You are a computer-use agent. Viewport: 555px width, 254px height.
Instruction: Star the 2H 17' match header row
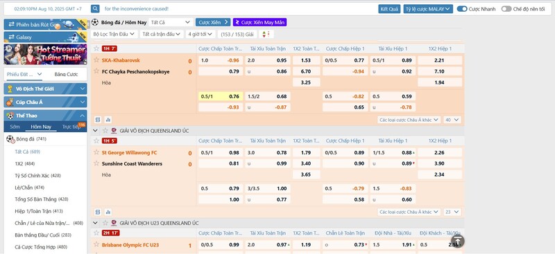tap(96, 233)
